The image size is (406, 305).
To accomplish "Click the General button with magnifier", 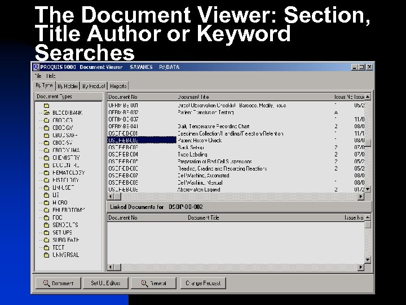I will tap(153, 283).
